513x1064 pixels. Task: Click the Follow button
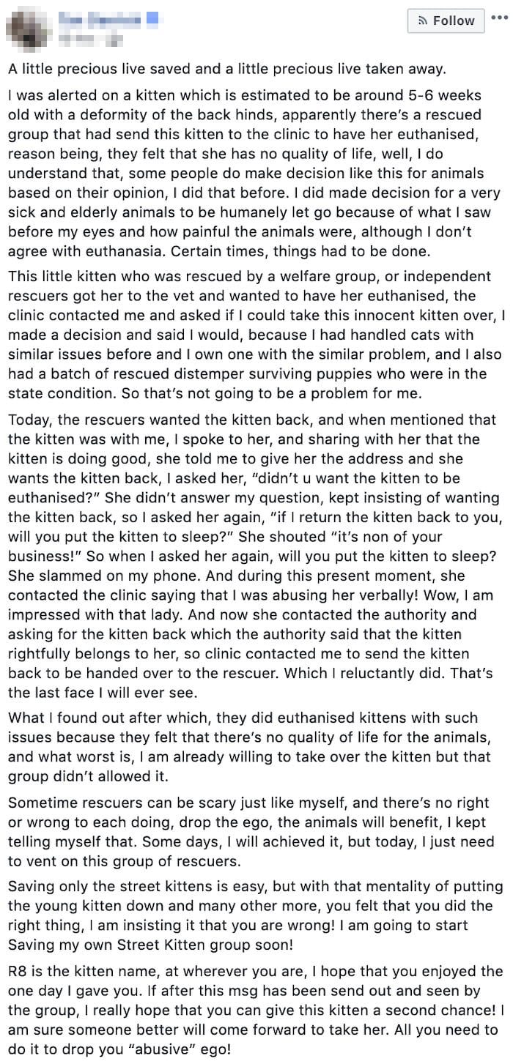point(446,21)
